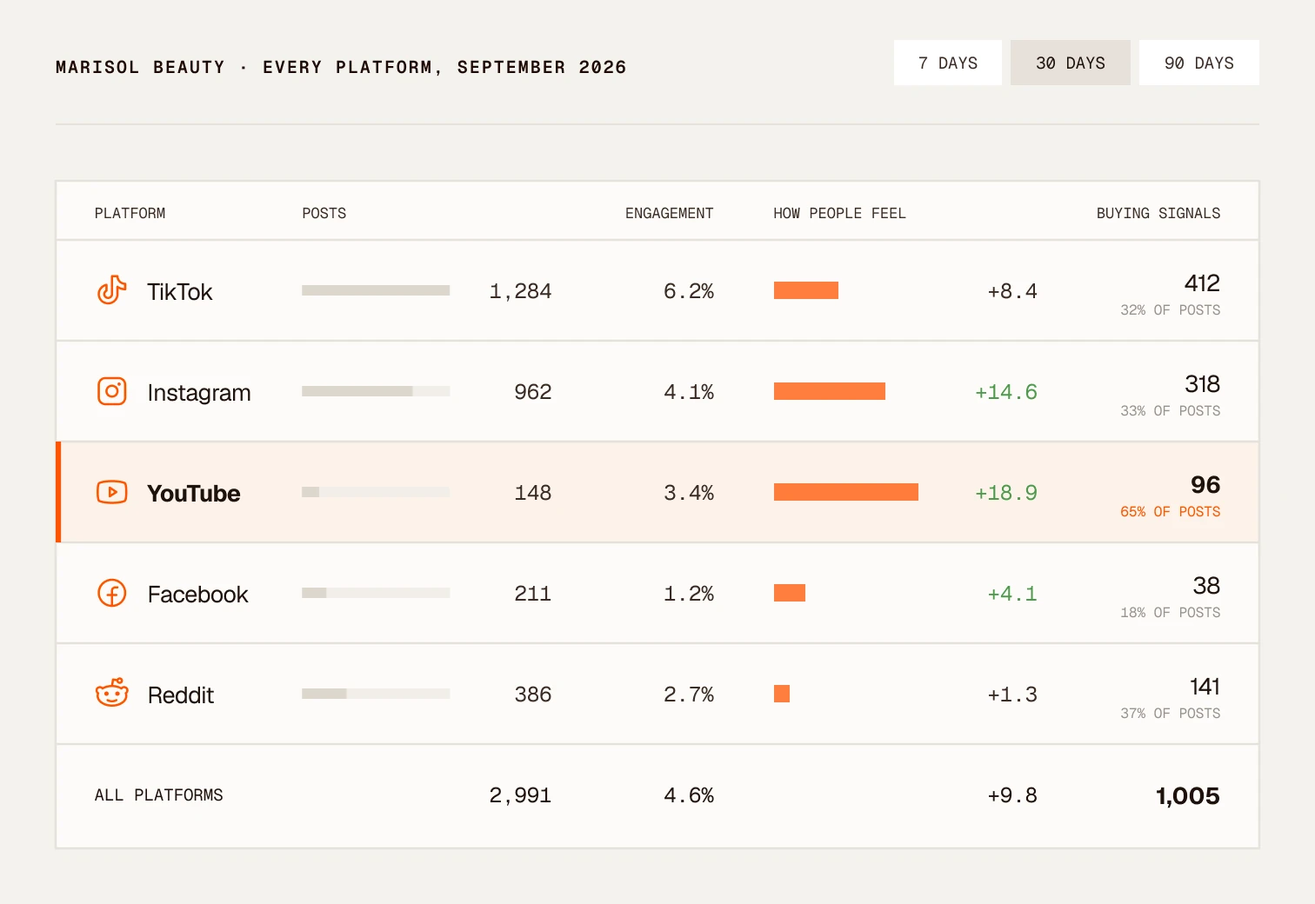
Task: Click the YouTube play icon
Action: [111, 492]
